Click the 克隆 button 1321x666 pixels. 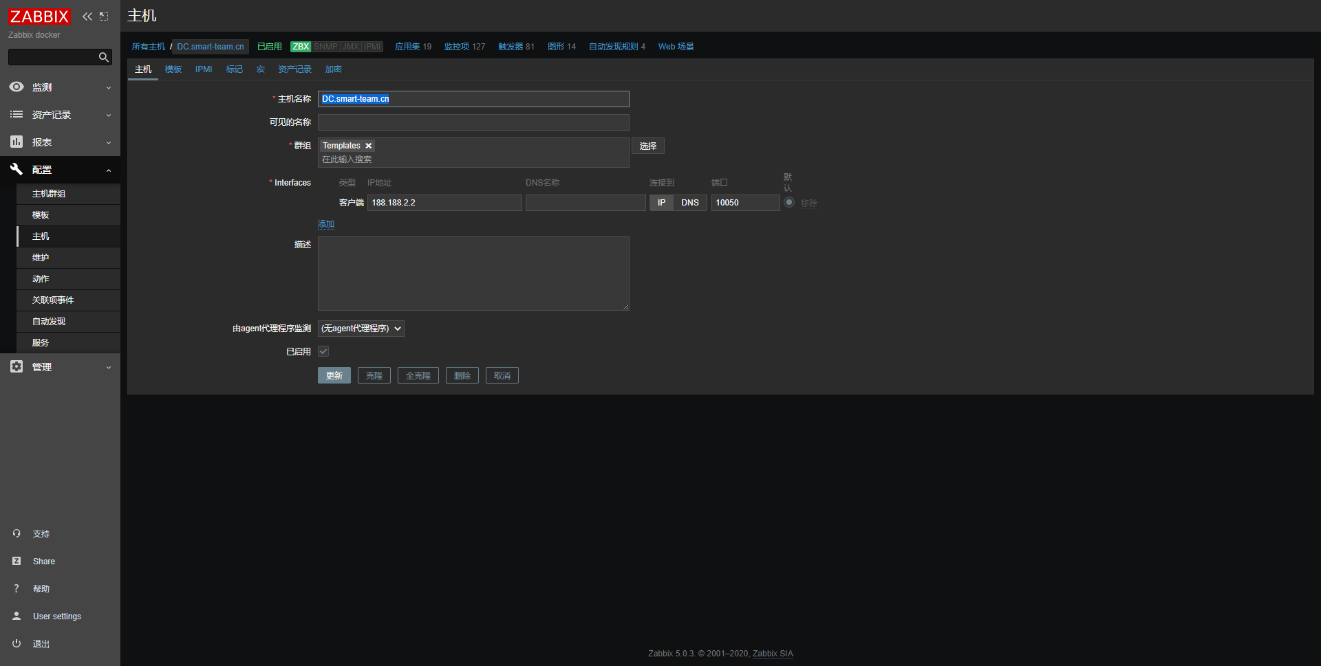[374, 375]
